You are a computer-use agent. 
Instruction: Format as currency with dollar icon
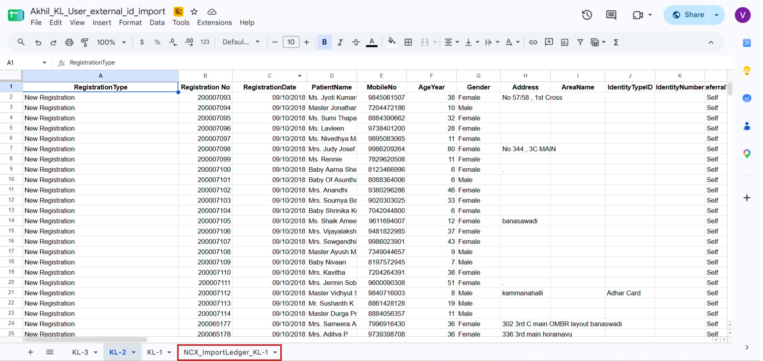click(142, 42)
